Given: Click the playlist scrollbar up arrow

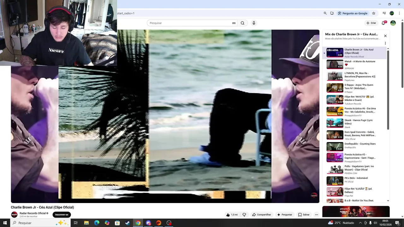Looking at the screenshot, I should point(388,49).
